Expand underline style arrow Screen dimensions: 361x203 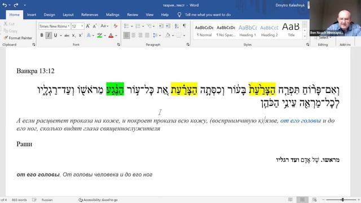(x=61, y=36)
